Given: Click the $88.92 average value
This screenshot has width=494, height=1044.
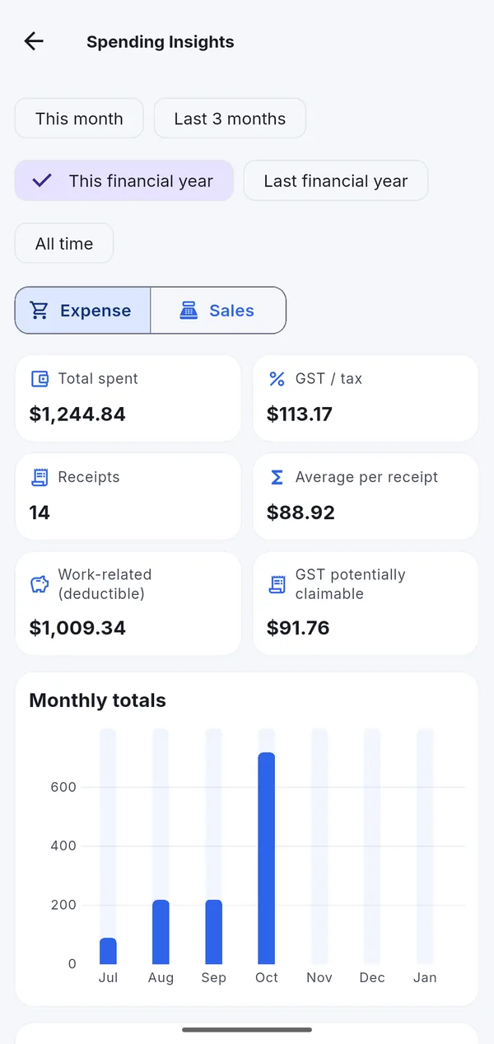Looking at the screenshot, I should coord(301,513).
